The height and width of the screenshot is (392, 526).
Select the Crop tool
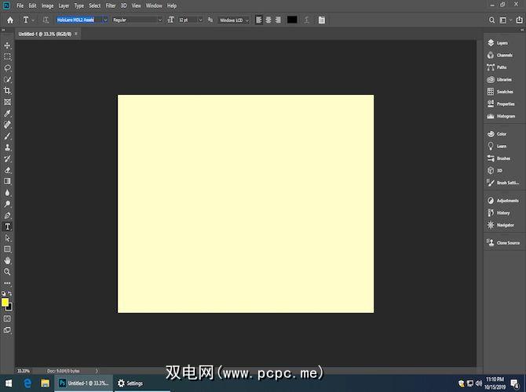pyautogui.click(x=8, y=91)
